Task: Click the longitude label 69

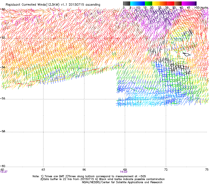Action: coord(125,170)
